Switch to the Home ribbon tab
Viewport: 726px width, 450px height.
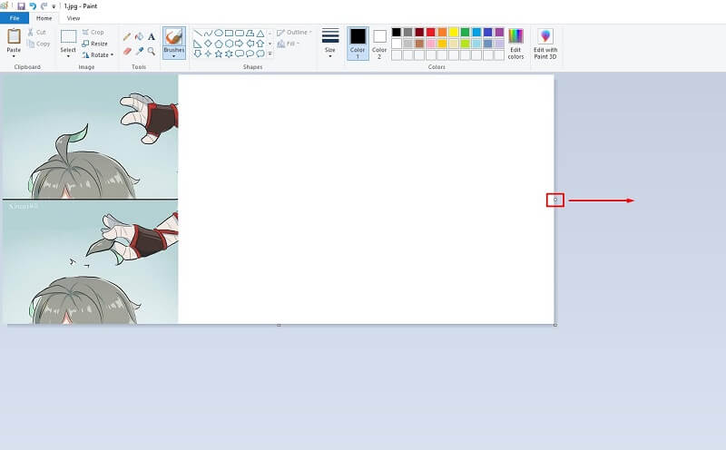coord(44,18)
